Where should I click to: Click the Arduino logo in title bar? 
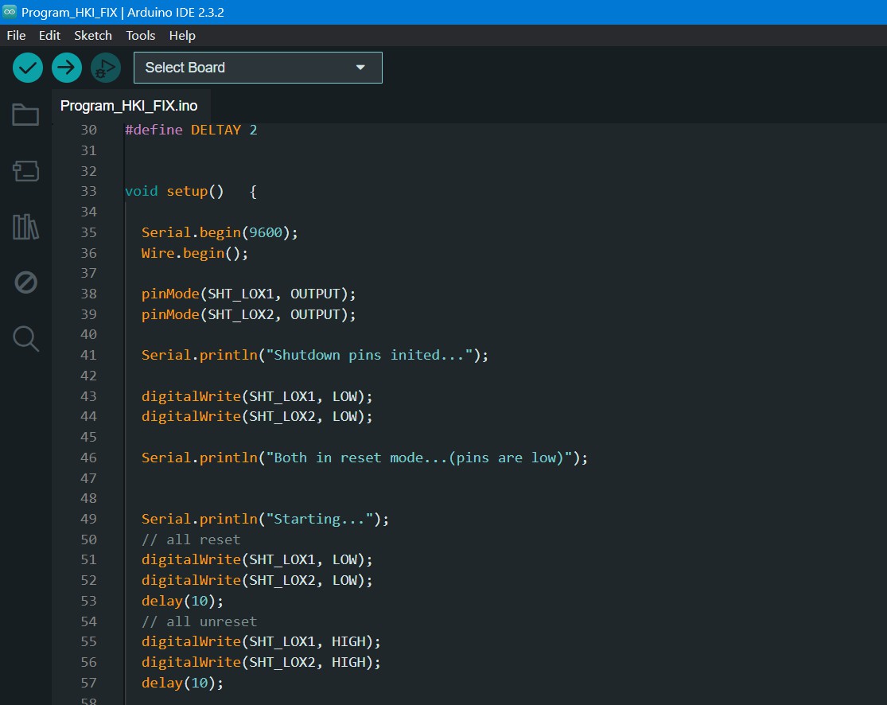pos(10,12)
